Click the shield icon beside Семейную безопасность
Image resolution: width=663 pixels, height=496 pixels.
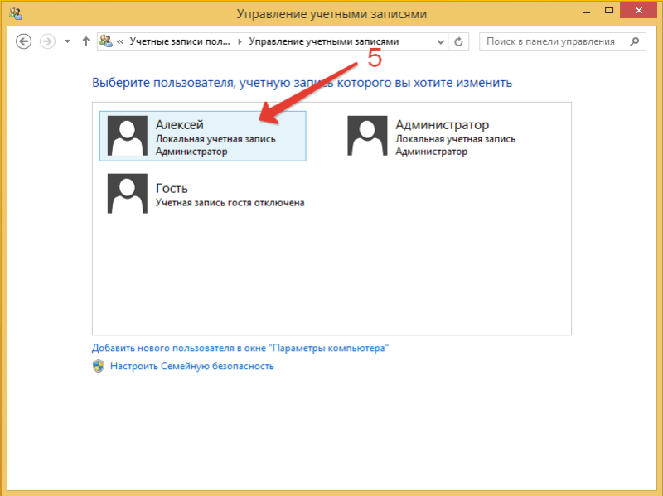pos(99,366)
